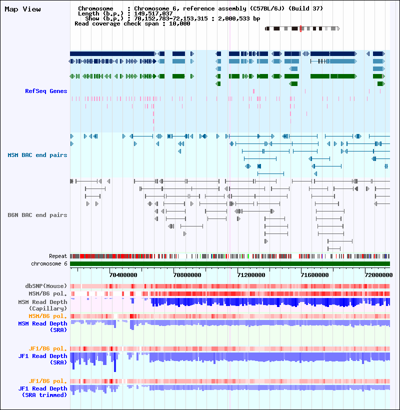The height and width of the screenshot is (410, 400).
Task: Click the Read coverage check span text
Action: [132, 23]
